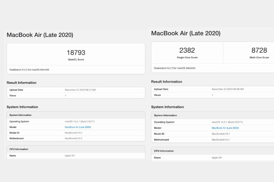This screenshot has width=274, height=182.
Task: Click the Result Information heading on the right
Action: [x=167, y=82]
